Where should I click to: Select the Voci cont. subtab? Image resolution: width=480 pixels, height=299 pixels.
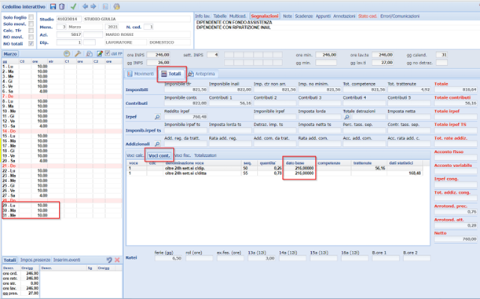coord(159,155)
